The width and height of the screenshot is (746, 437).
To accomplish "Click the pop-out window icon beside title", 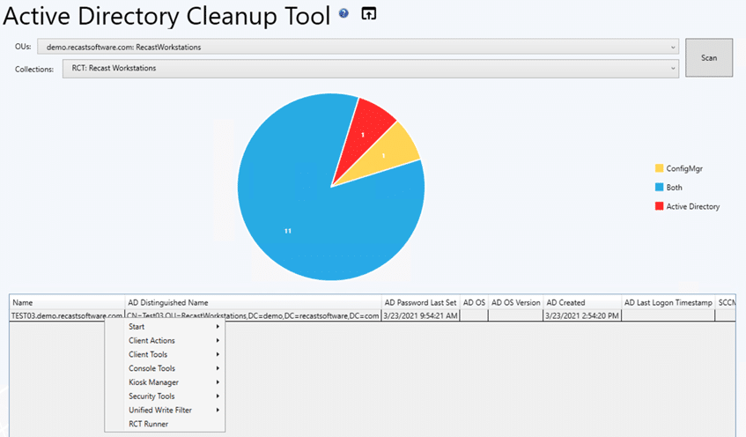I will coord(369,13).
